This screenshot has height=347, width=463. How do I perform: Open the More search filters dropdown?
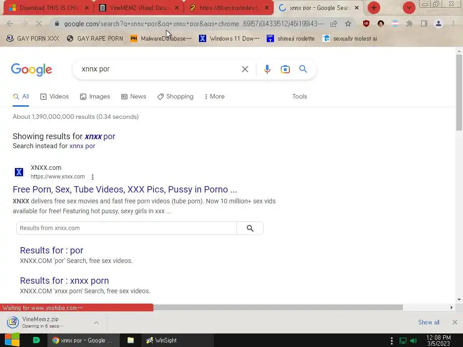coord(215,97)
